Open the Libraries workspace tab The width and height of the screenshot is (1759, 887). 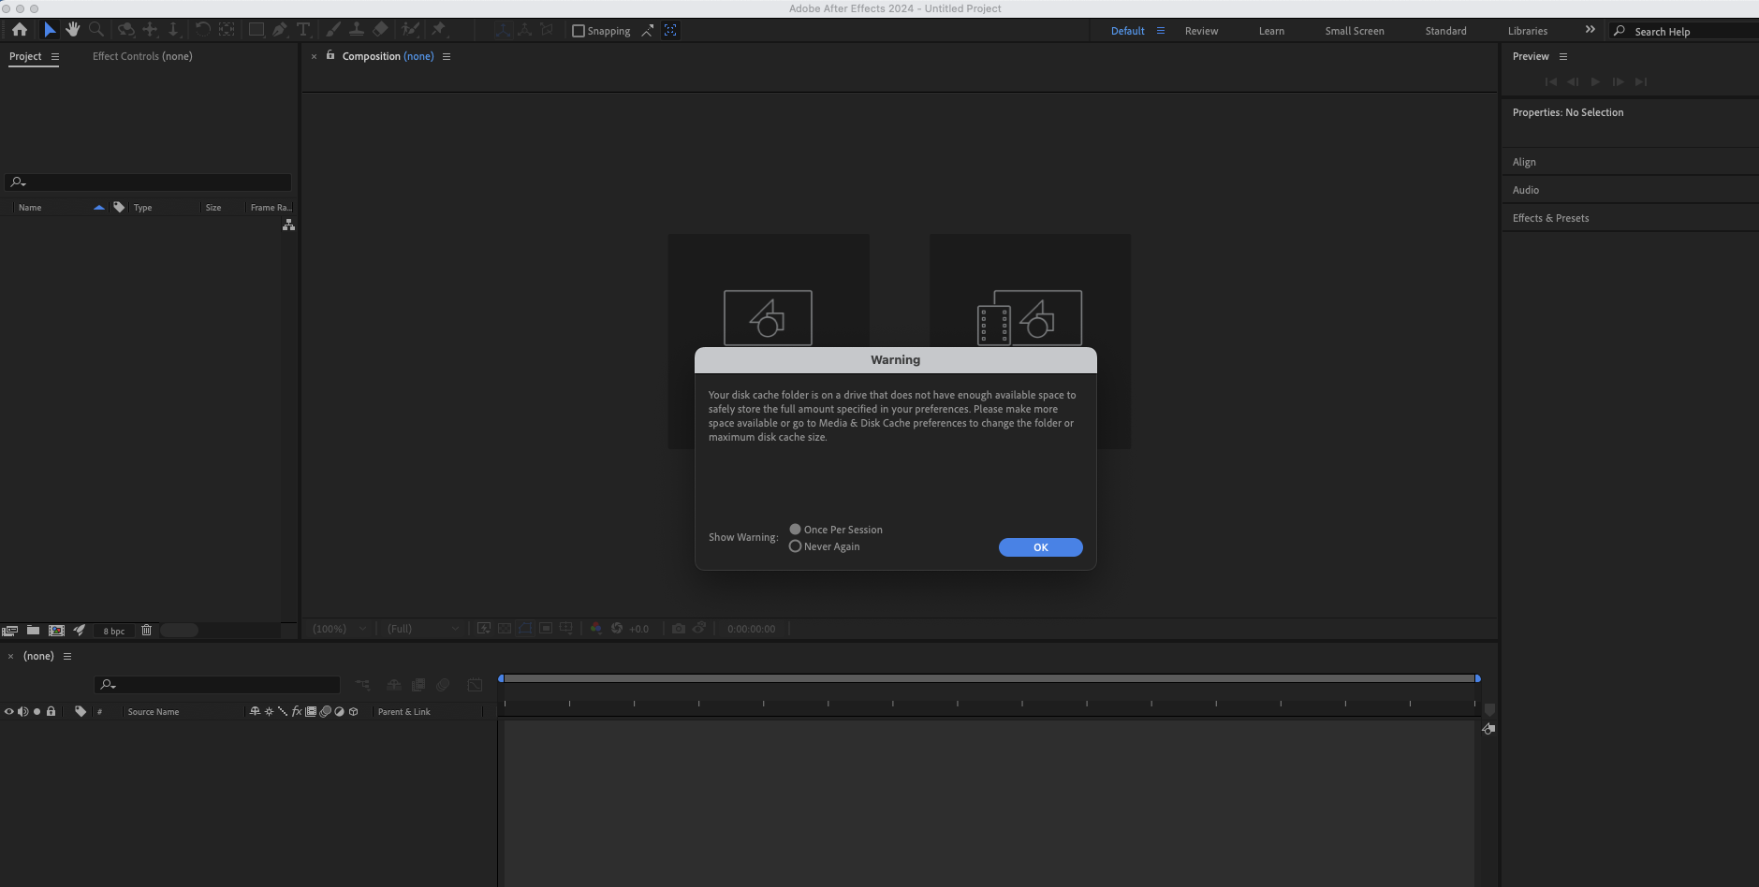[x=1530, y=30]
